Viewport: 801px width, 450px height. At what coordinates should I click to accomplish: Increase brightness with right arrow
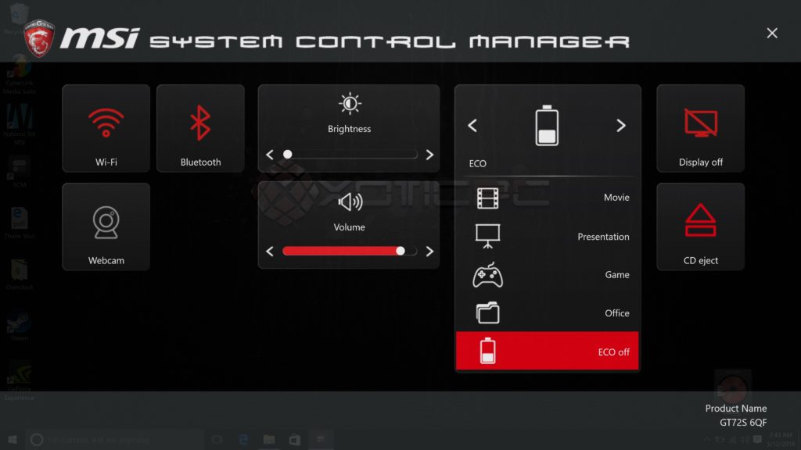429,155
